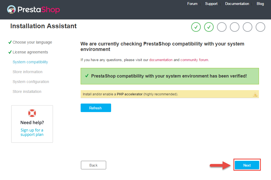The height and width of the screenshot is (180, 271).
Task: Click the yellow warning triangle icon
Action: coord(255,95)
